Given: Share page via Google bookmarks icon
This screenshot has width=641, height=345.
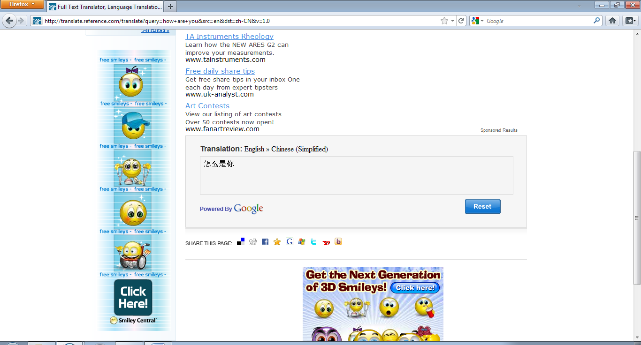Looking at the screenshot, I should point(290,242).
